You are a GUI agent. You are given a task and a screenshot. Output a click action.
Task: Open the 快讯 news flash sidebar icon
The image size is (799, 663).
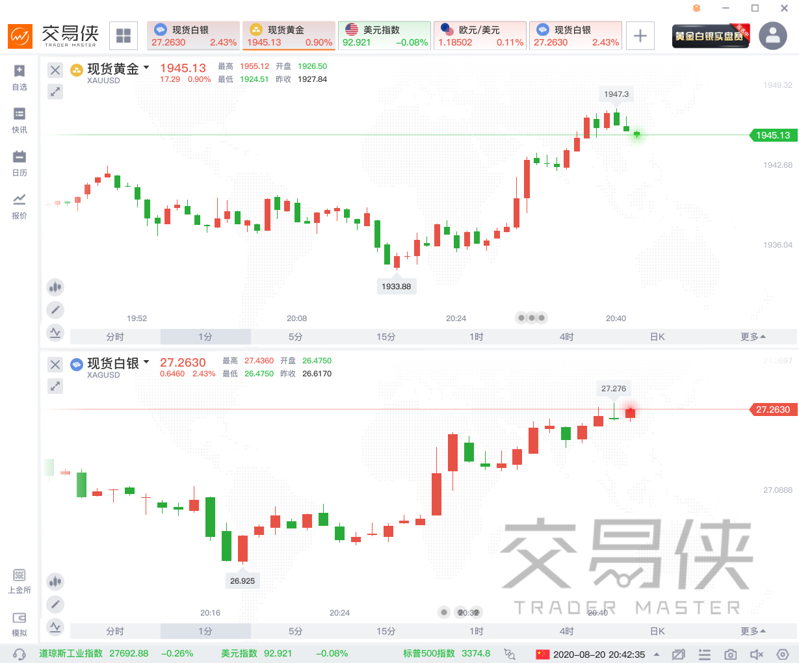(20, 121)
